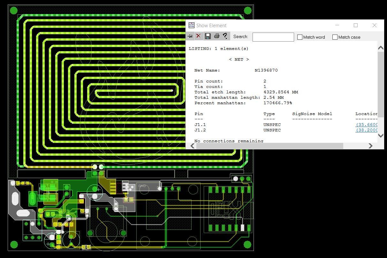This screenshot has width=387, height=258.
Task: Click the green mounting hole at top left
Action: tap(13, 10)
